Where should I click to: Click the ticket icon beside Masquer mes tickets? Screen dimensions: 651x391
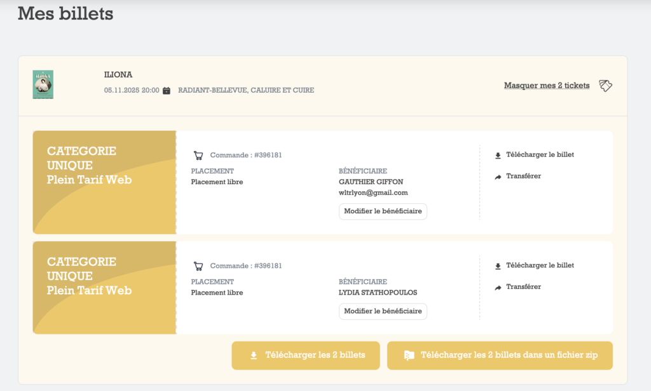click(x=605, y=86)
